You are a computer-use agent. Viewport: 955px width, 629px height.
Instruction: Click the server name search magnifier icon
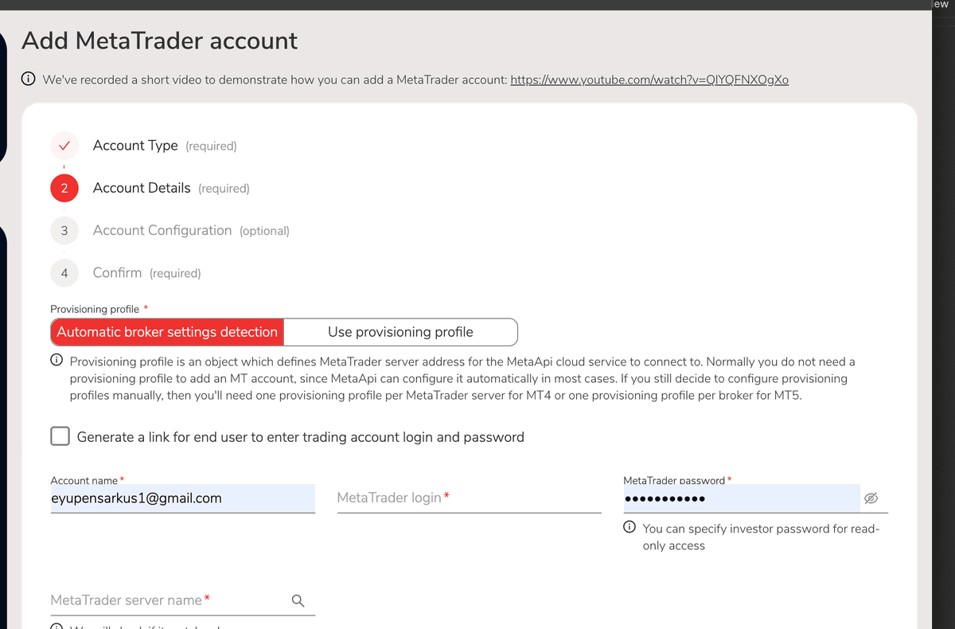(298, 600)
